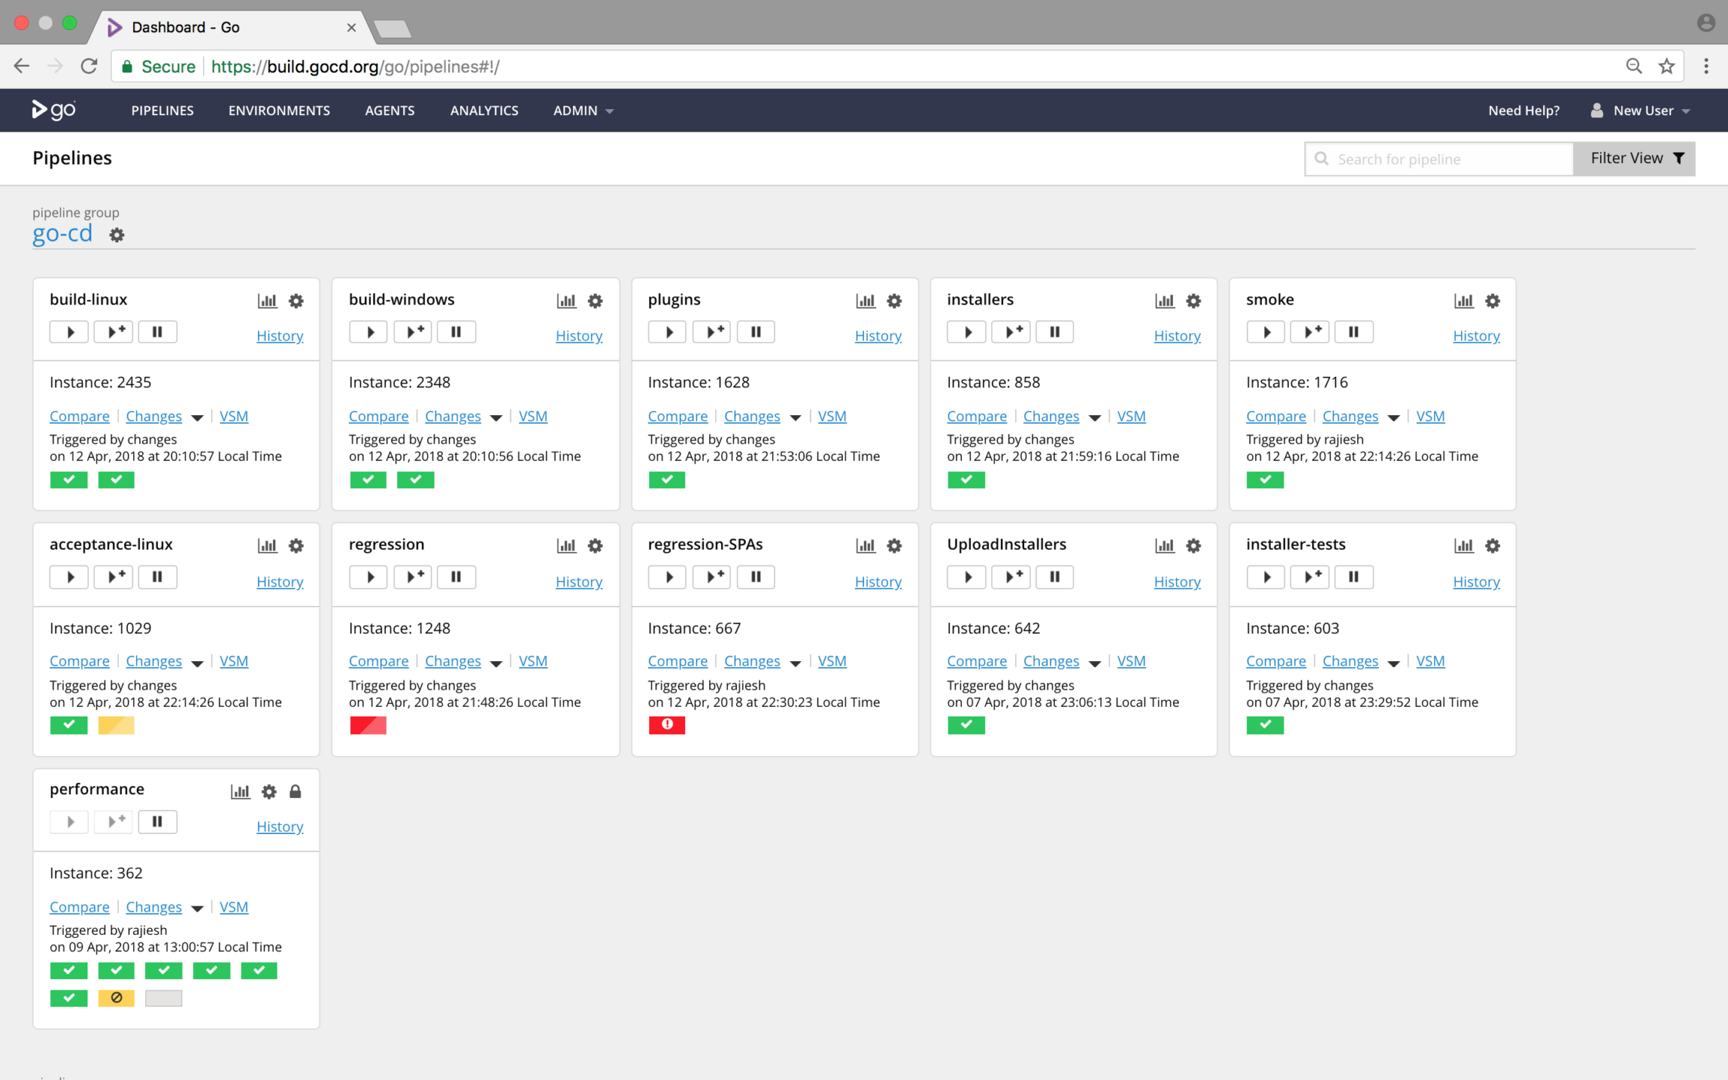Trigger regression pipeline with options
Viewport: 1728px width, 1080px height.
[x=412, y=577]
